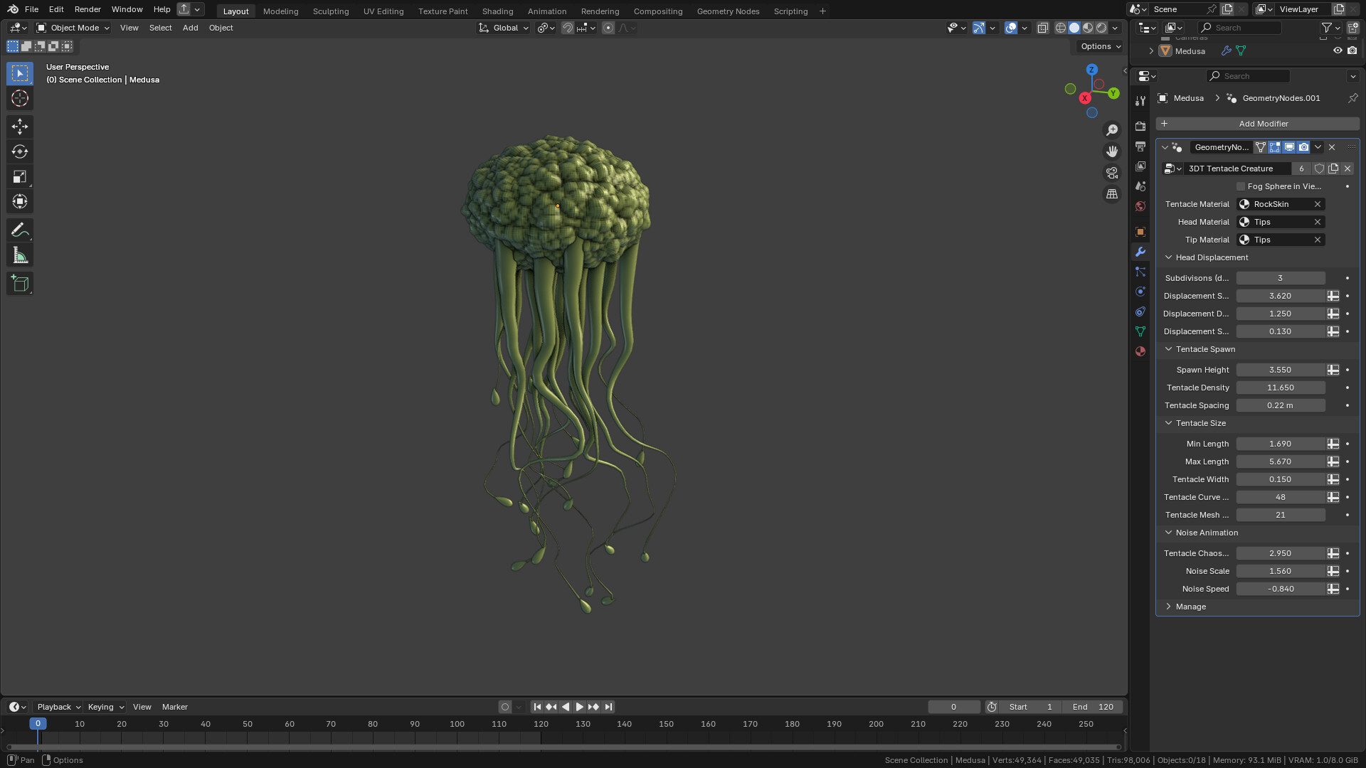Open the Object Data Properties tab
The width and height of the screenshot is (1366, 768).
(1140, 331)
